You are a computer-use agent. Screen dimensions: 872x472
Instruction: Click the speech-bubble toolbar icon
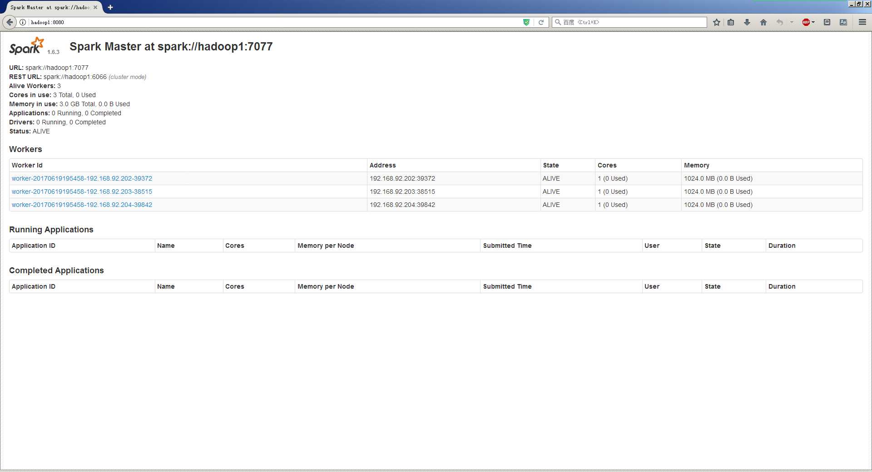coord(827,22)
